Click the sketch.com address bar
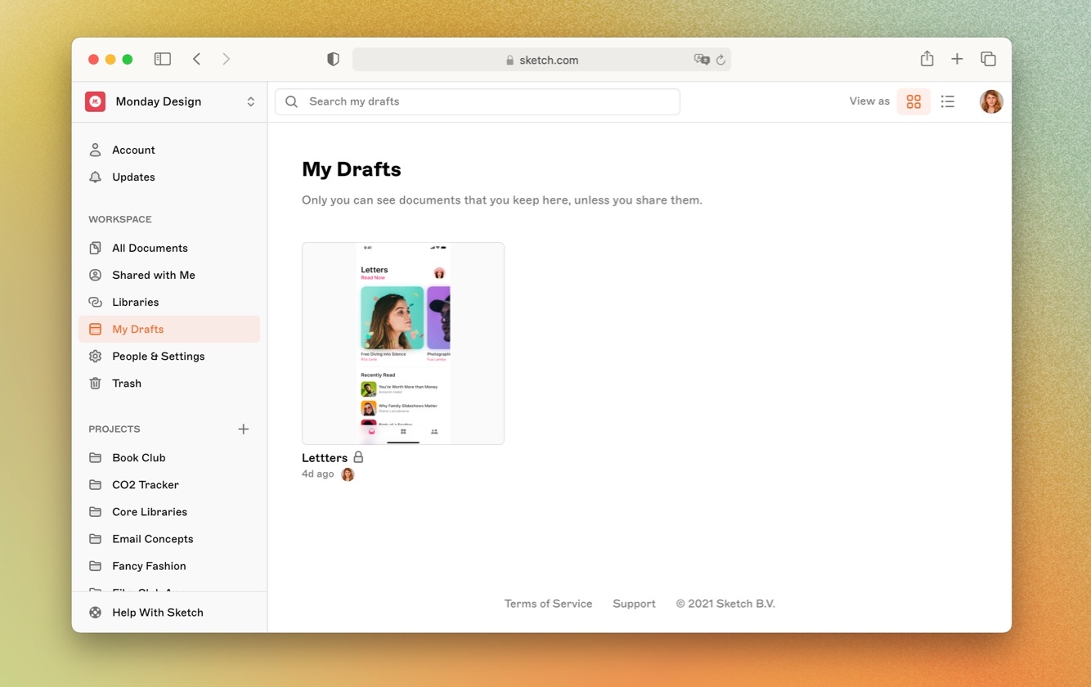 (541, 60)
